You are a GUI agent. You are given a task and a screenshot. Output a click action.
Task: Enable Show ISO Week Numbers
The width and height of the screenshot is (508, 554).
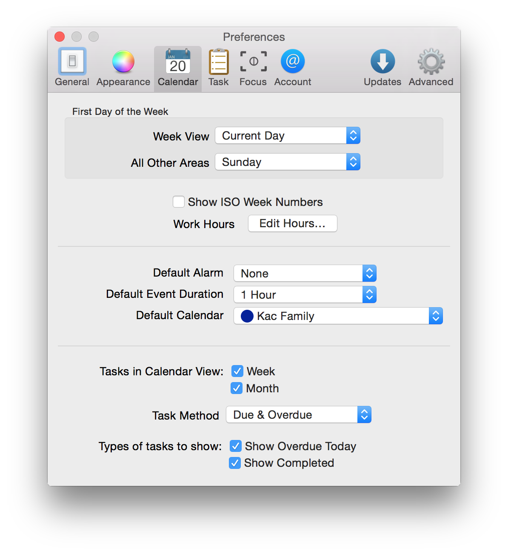[x=179, y=202]
